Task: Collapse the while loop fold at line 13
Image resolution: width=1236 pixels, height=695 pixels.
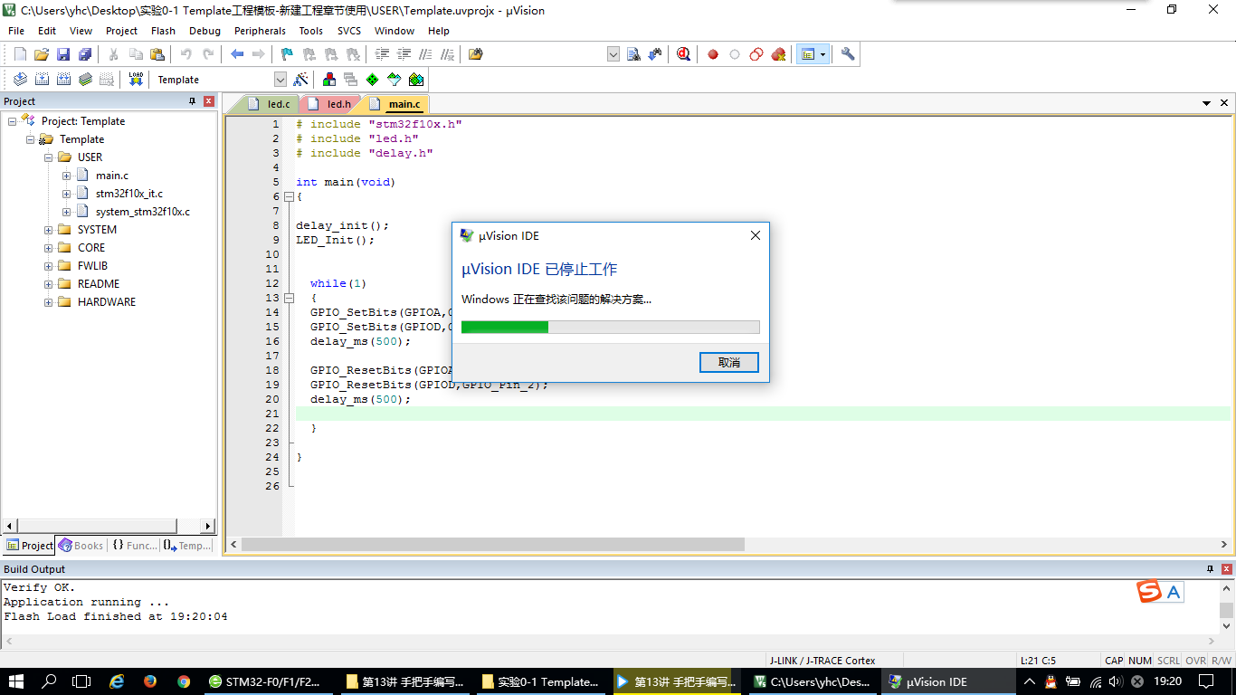Action: [289, 298]
